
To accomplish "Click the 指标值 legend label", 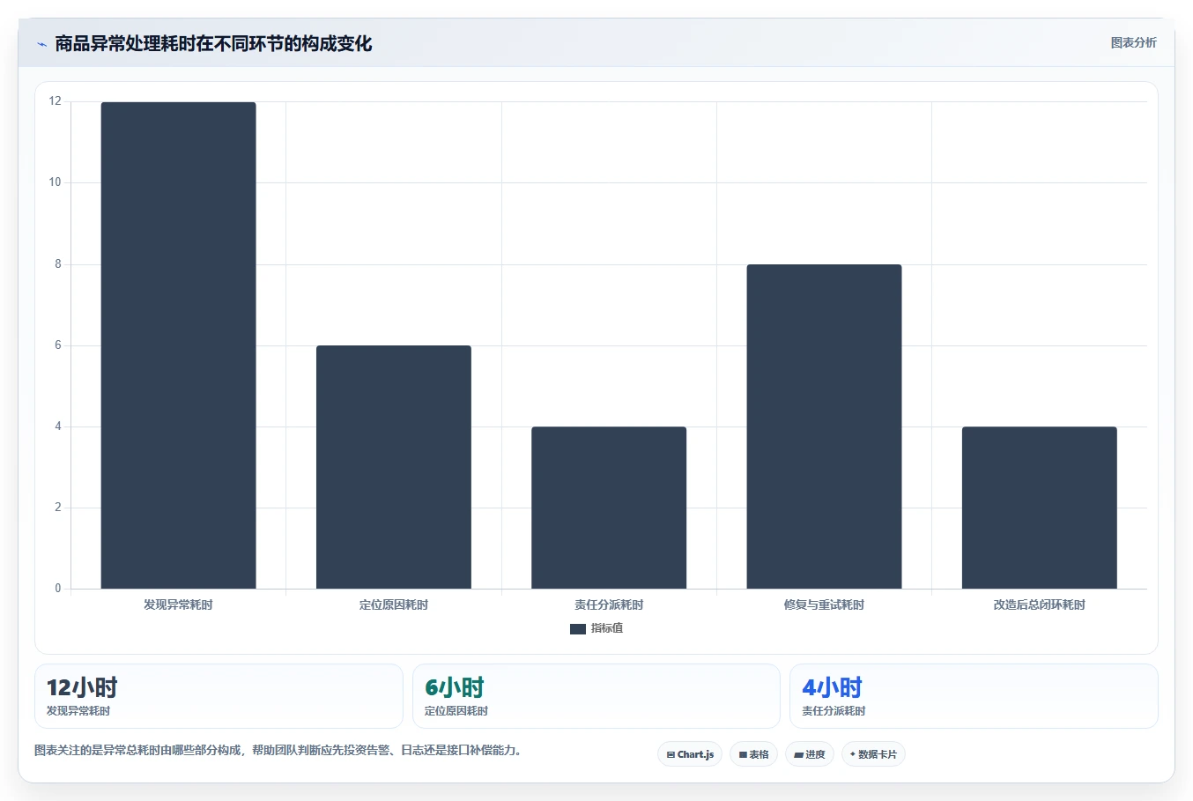I will (x=607, y=628).
